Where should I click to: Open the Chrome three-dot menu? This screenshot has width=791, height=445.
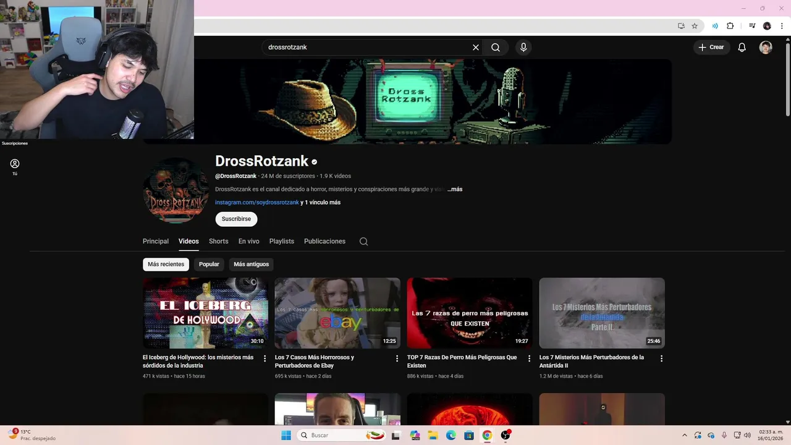tap(782, 26)
